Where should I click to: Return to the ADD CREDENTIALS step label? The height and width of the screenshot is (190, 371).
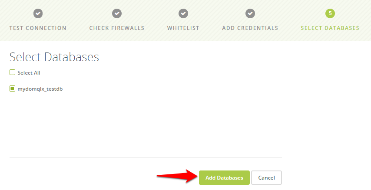[250, 28]
